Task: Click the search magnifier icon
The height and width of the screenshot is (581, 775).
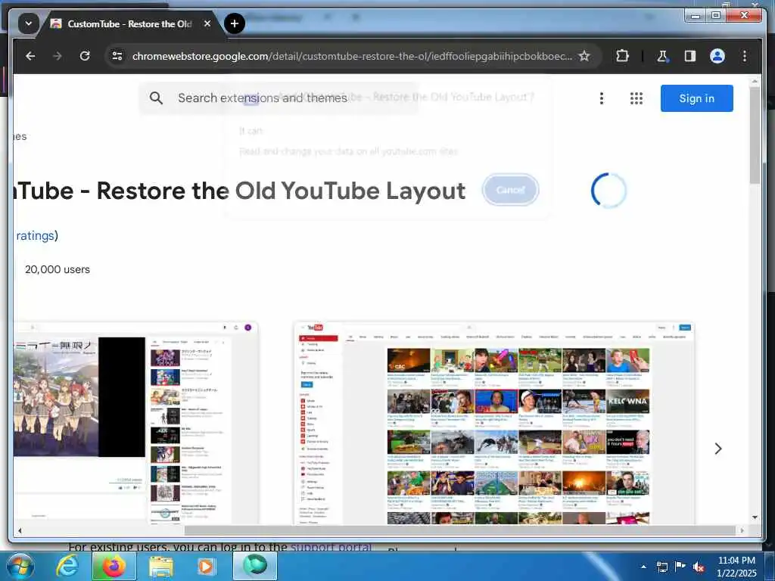Action: [x=156, y=98]
